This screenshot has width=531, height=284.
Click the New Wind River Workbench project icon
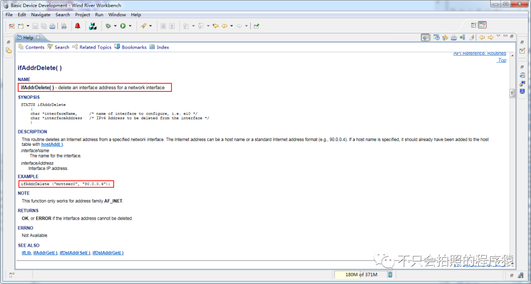pos(12,26)
